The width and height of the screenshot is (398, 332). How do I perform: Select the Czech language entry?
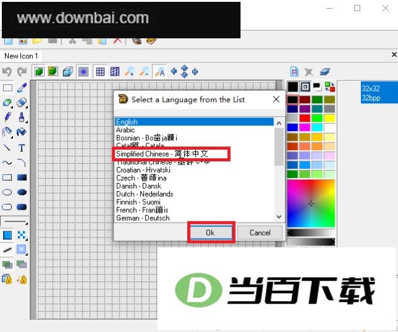click(194, 178)
